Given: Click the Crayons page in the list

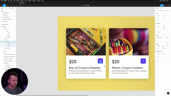Looking at the screenshot, I should coord(4,27).
